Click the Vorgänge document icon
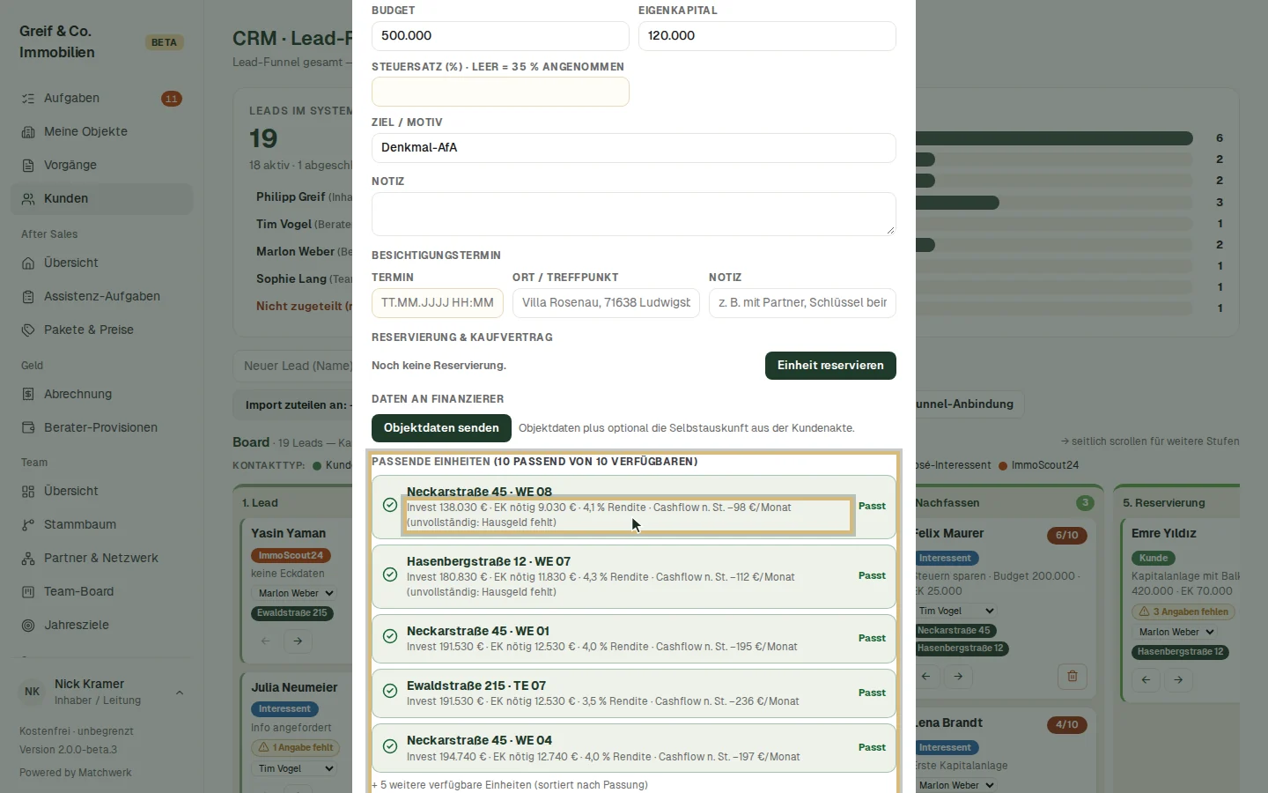 coord(28,166)
